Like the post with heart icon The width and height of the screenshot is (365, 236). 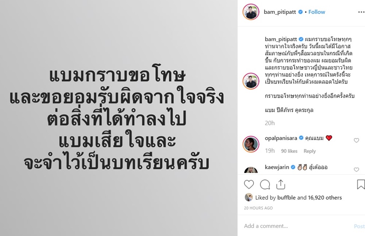pos(249,184)
